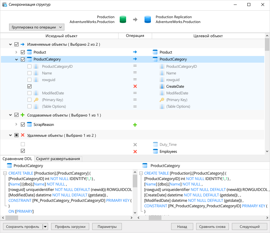Click blue arrow icon of modified objects group
Viewport: 270px width, 233px height.
23,44
